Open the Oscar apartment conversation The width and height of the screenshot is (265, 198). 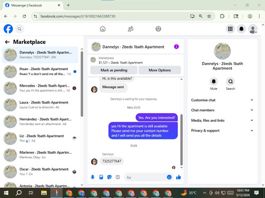click(40, 172)
